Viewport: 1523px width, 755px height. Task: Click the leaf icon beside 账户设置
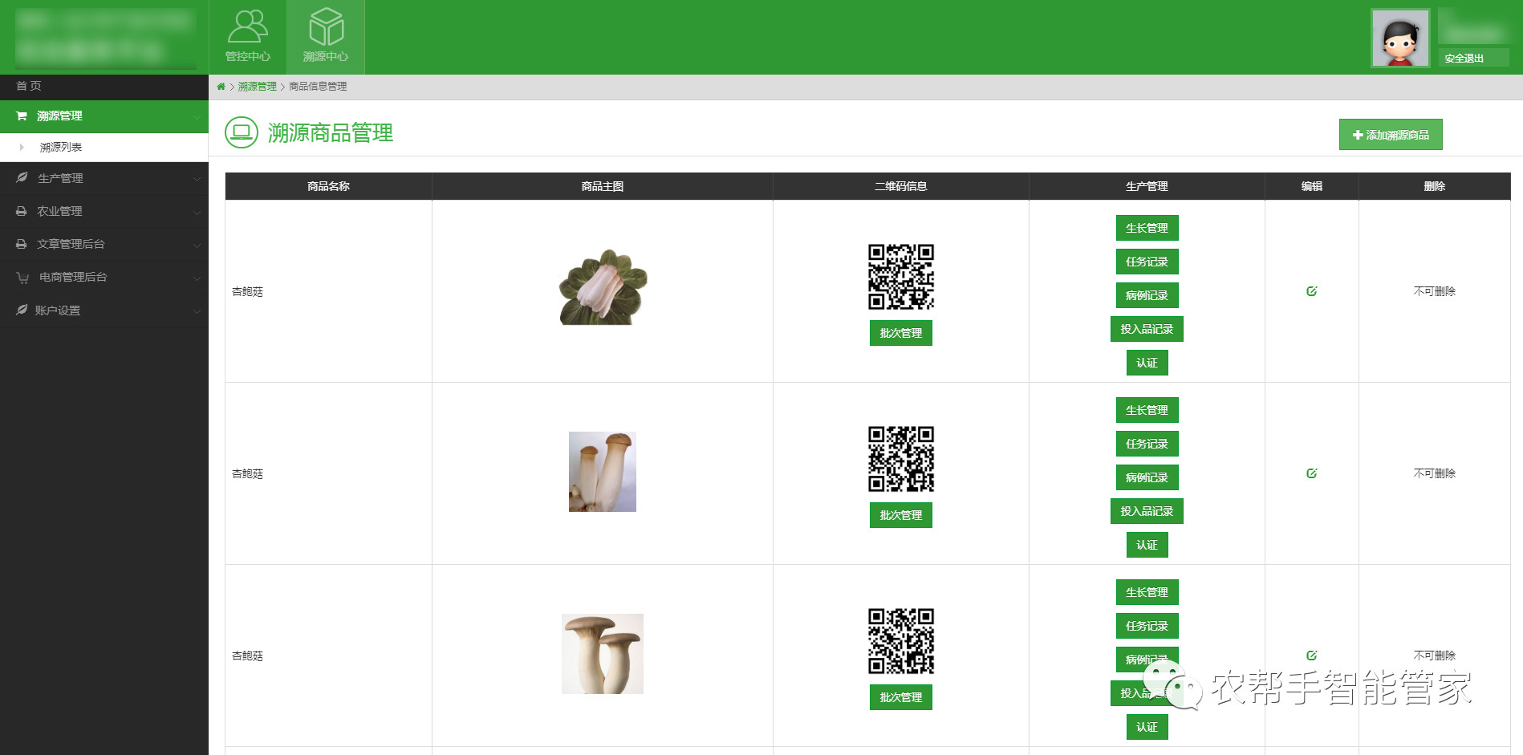[x=22, y=310]
